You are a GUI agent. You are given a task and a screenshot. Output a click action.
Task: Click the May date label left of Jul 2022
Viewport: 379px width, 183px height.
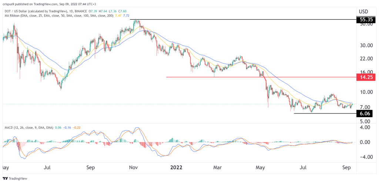tap(261, 167)
